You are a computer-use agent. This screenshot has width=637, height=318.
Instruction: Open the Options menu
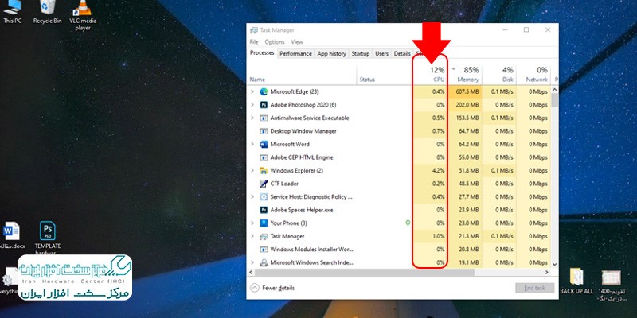click(x=275, y=42)
